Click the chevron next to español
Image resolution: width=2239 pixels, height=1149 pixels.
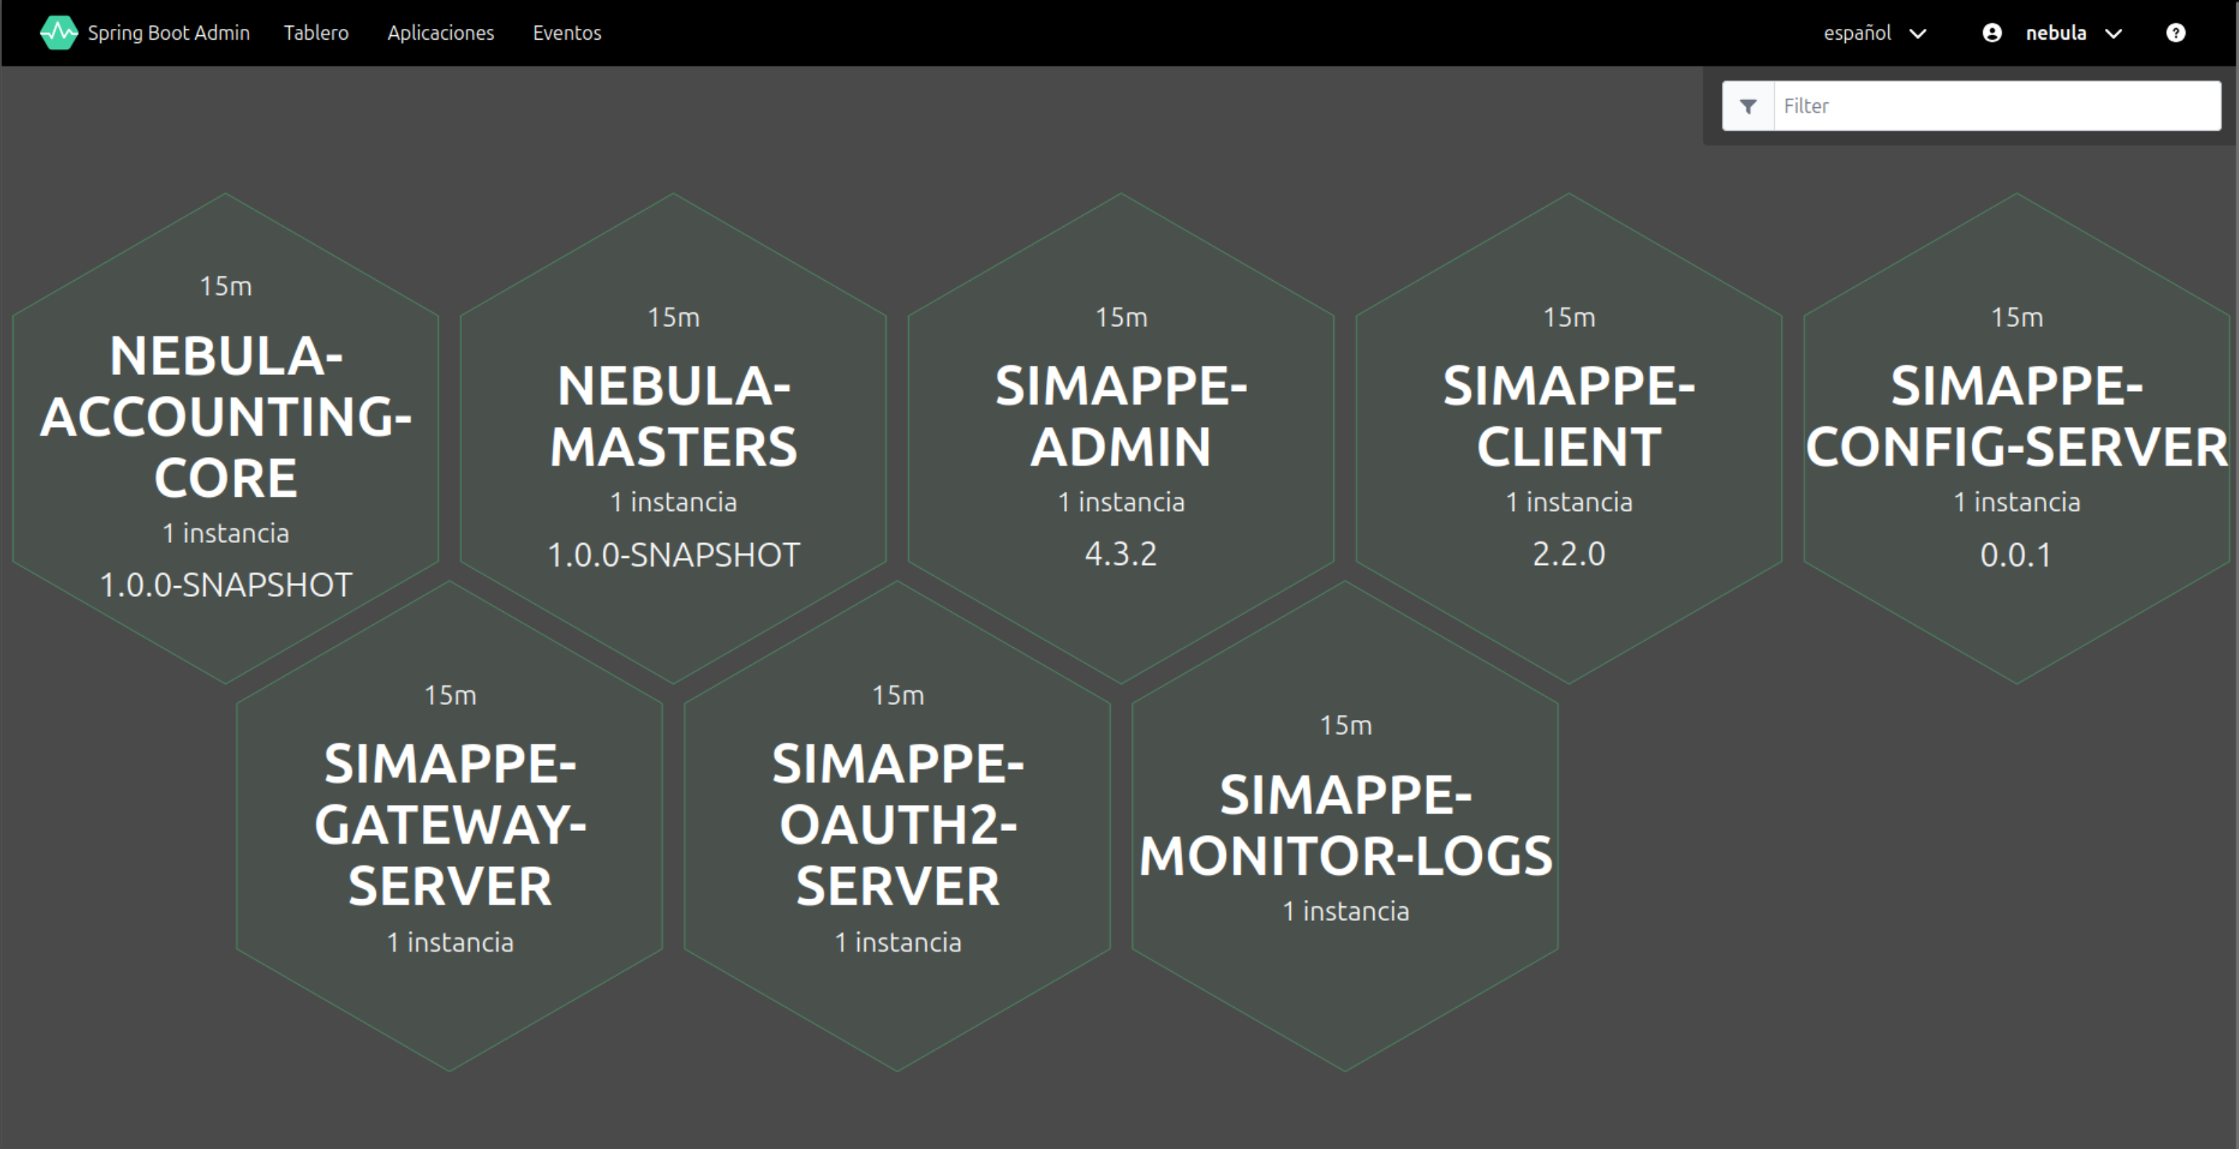pos(1918,34)
